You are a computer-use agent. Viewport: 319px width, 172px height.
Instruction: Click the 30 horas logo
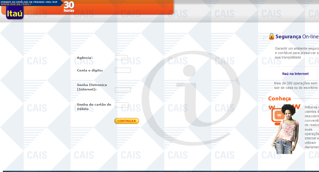click(69, 7)
